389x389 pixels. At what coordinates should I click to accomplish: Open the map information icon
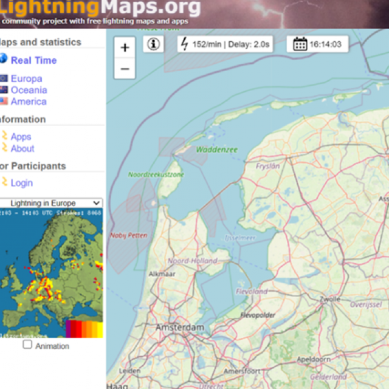(153, 44)
